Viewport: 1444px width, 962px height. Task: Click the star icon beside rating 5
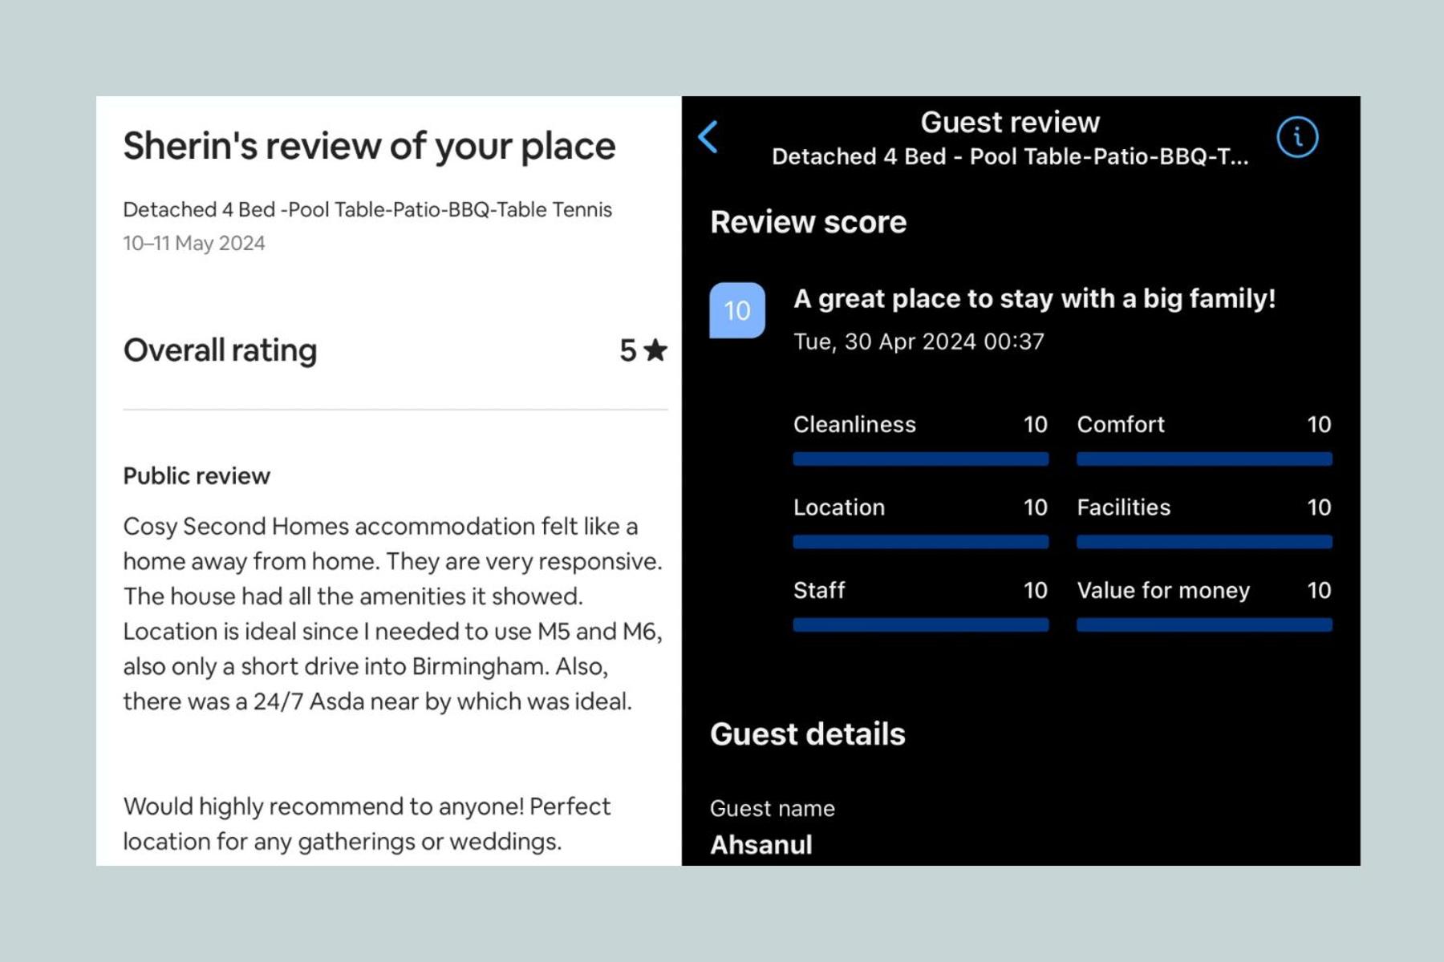[x=655, y=350]
